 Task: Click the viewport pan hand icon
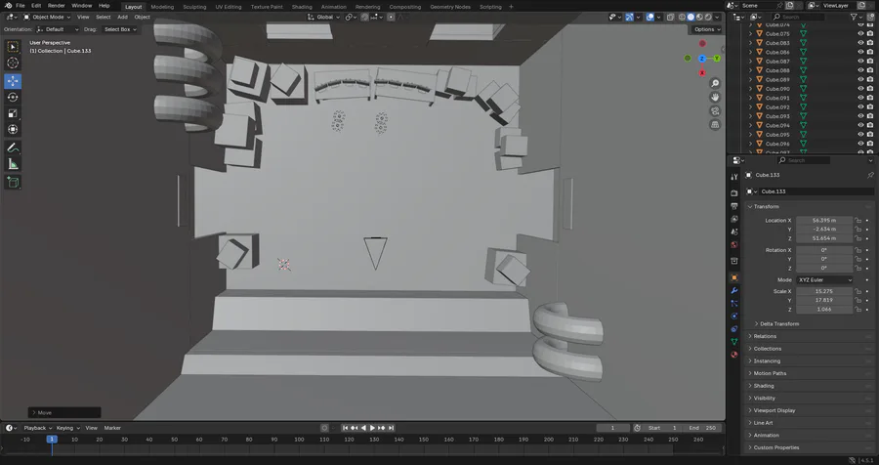(x=715, y=97)
